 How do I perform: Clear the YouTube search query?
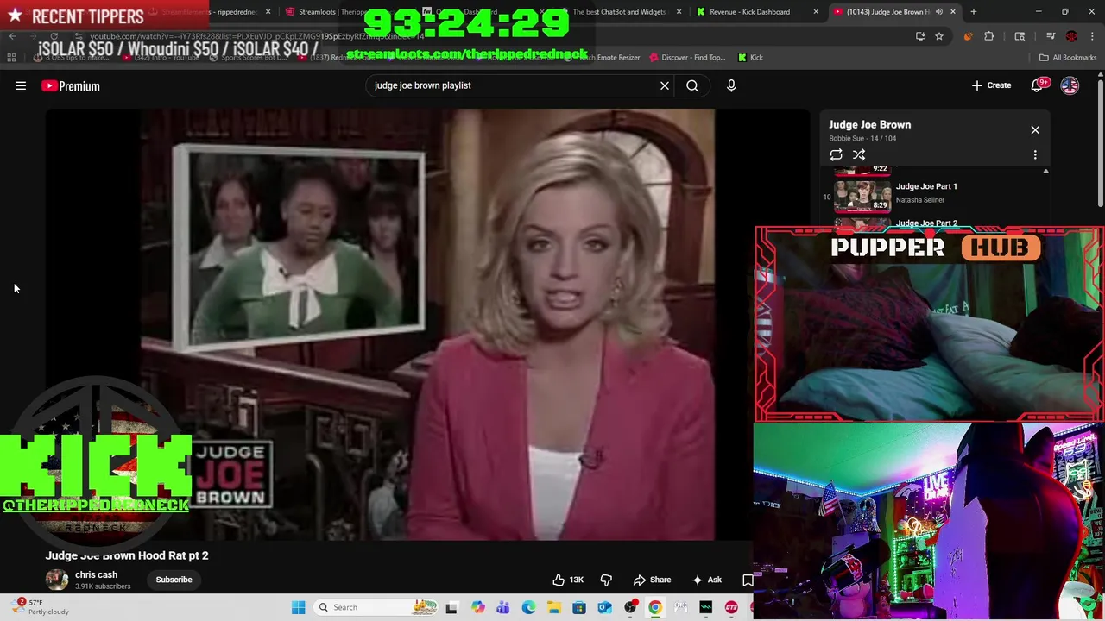[x=665, y=85]
